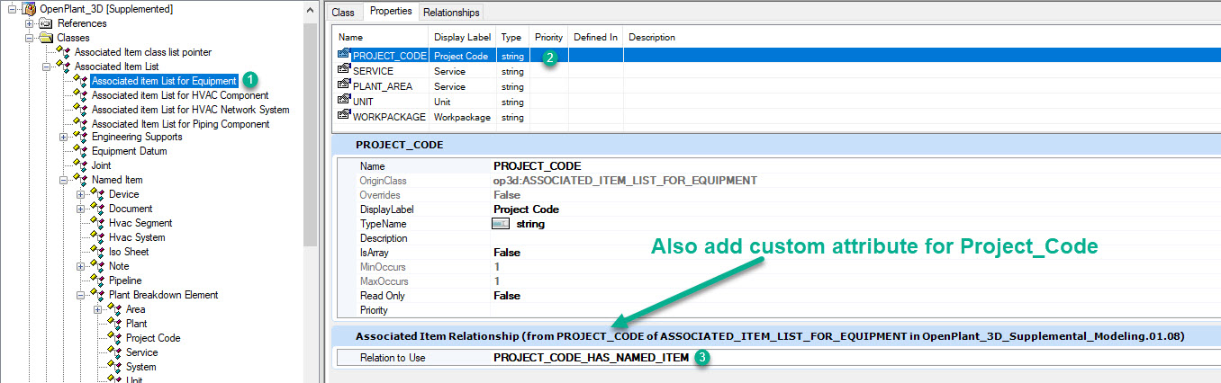Viewport: 1221px width, 383px height.
Task: Click the Named Item class icon
Action: click(x=80, y=180)
